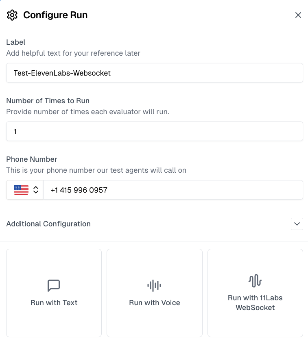The width and height of the screenshot is (308, 343).
Task: Click the Configure Run dialog title
Action: 55,15
